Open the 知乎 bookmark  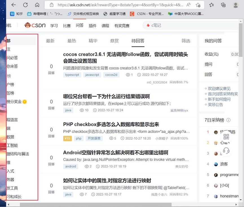click(x=16, y=14)
